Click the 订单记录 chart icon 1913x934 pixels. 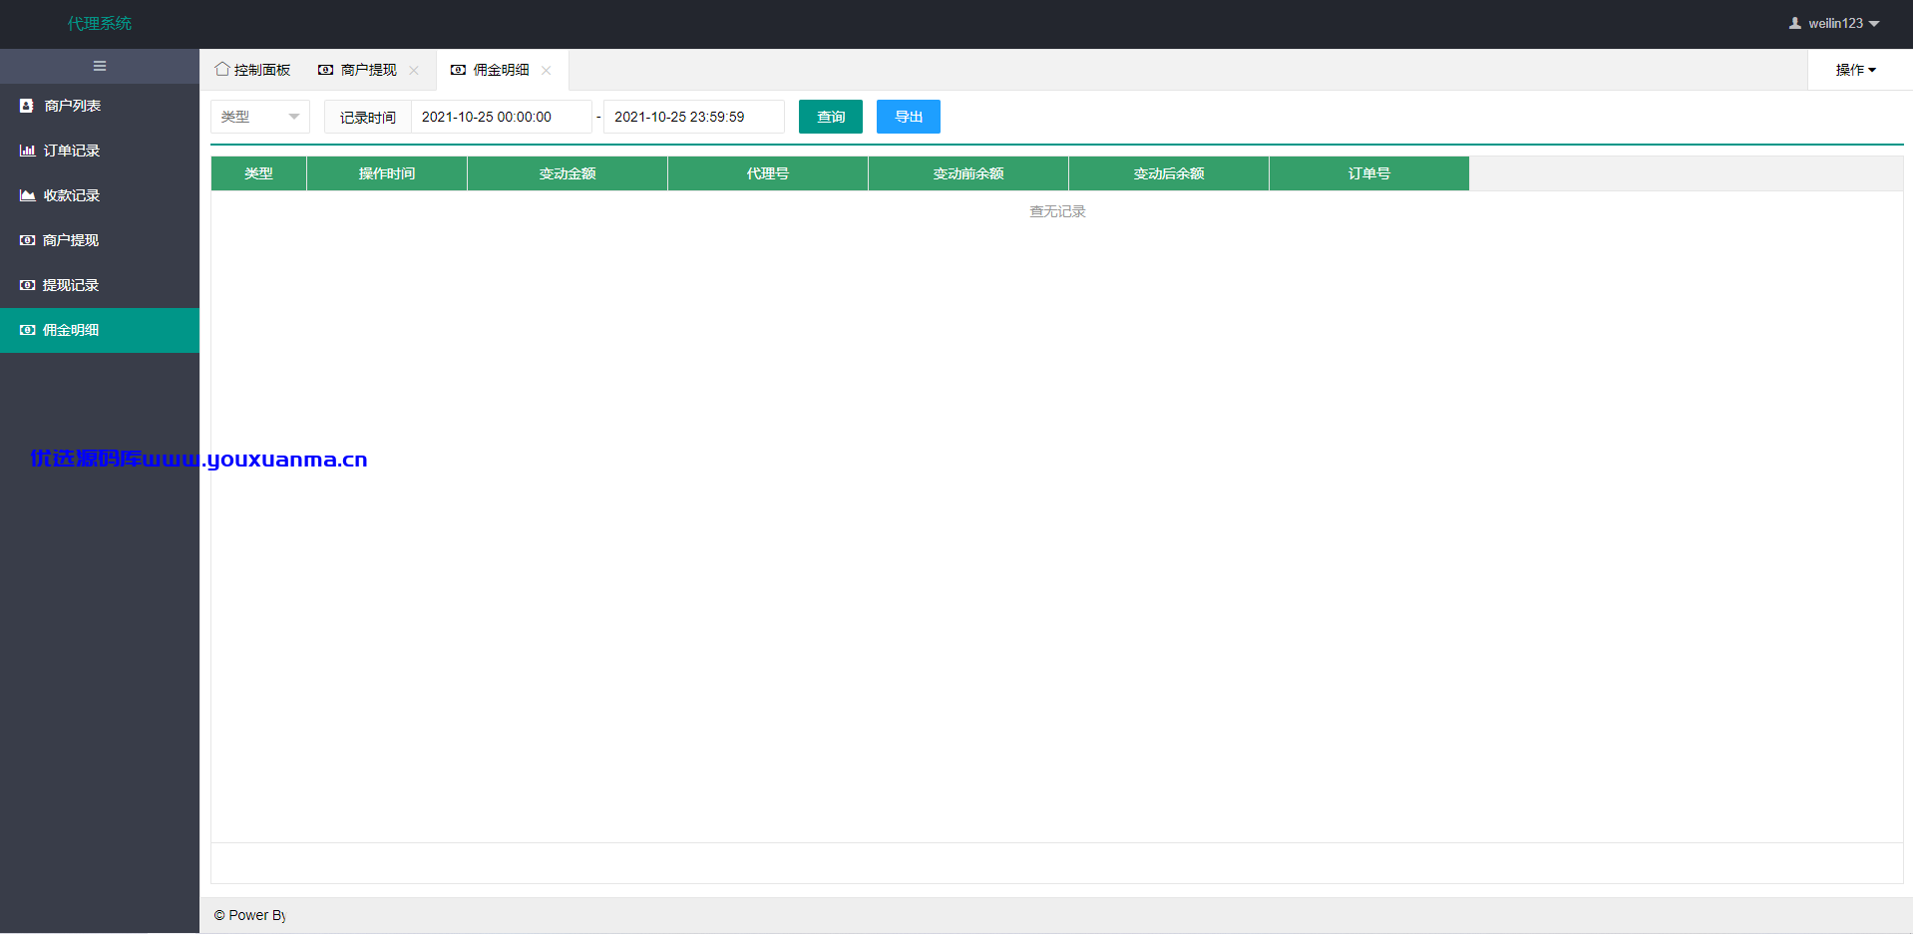pos(27,151)
